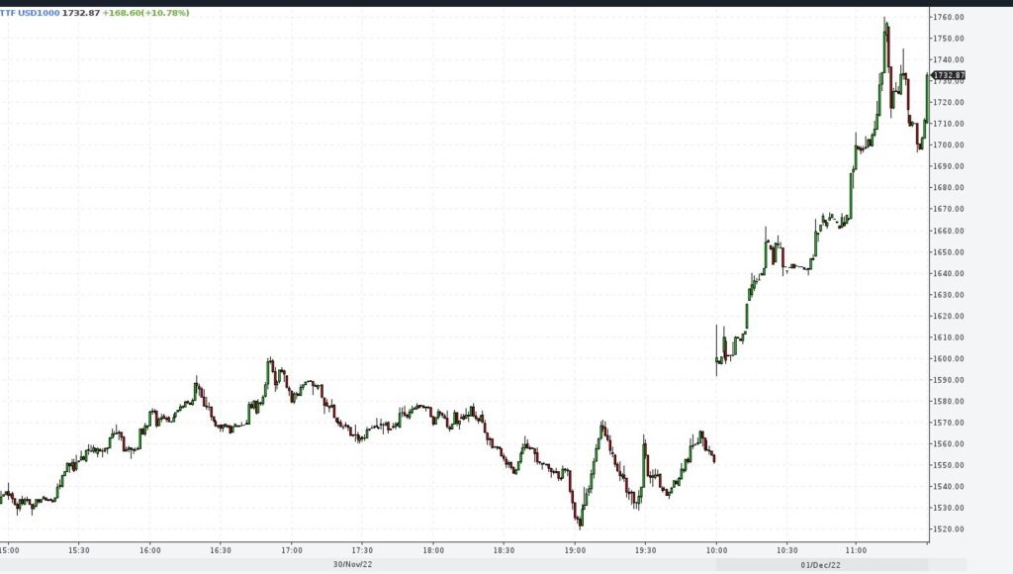Click the 1650.00 price axis label
The height and width of the screenshot is (574, 1013).
pyautogui.click(x=949, y=252)
